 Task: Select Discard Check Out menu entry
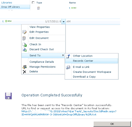tap(42, 49)
